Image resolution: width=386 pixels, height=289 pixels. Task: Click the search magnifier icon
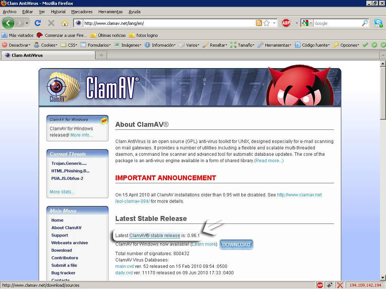[x=365, y=23]
